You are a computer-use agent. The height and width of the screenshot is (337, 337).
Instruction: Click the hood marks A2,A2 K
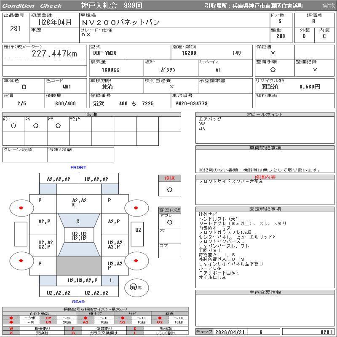(x=79, y=202)
